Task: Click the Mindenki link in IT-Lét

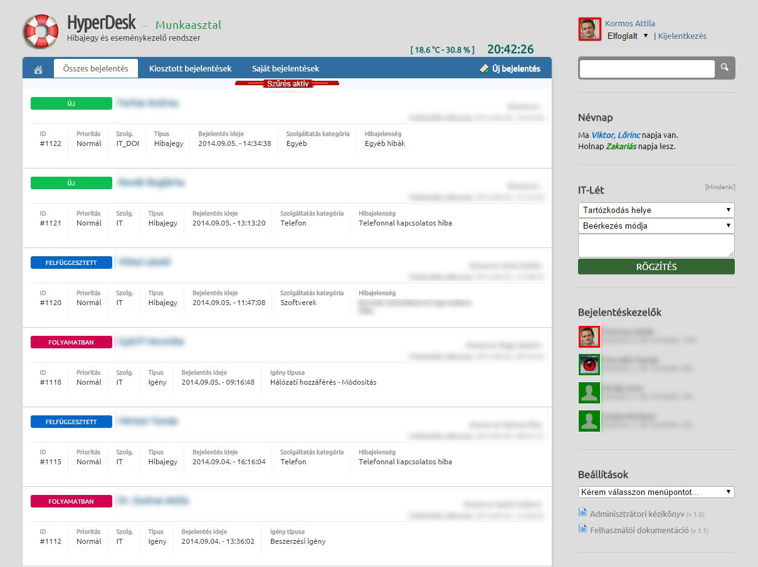Action: coord(720,187)
